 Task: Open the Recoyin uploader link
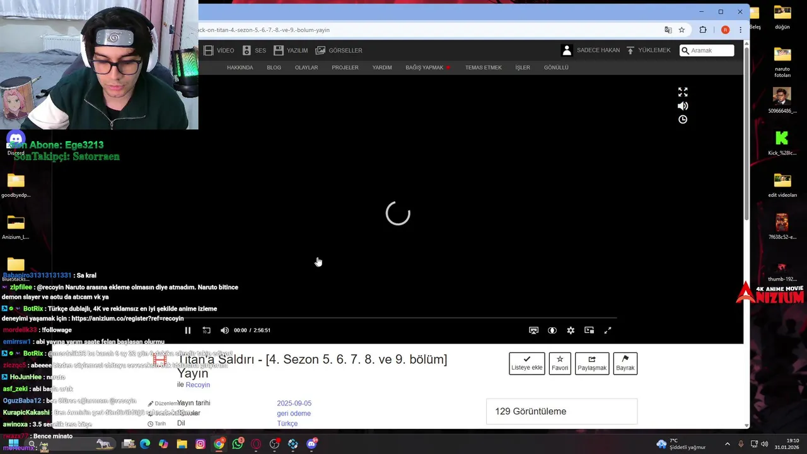tap(198, 385)
